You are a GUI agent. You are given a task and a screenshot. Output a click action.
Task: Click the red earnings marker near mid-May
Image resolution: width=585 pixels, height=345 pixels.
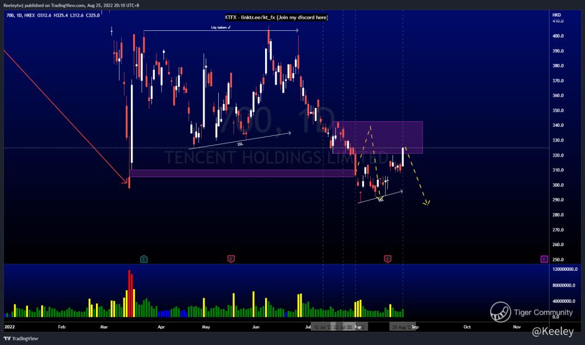[x=231, y=259]
